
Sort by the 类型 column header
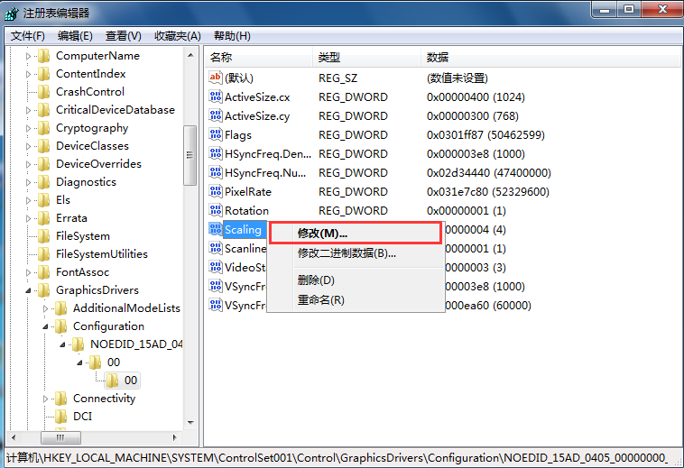367,57
